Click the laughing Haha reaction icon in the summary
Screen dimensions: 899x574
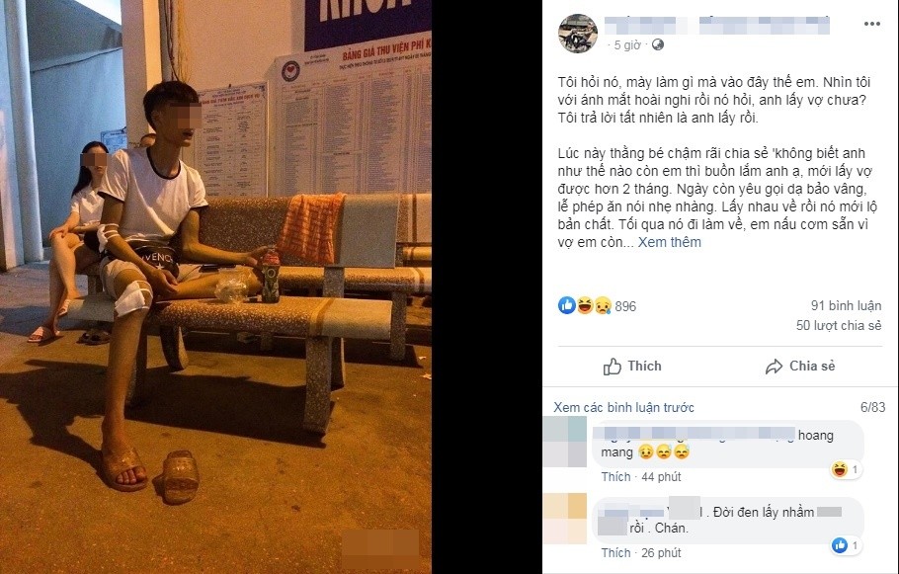(x=585, y=305)
